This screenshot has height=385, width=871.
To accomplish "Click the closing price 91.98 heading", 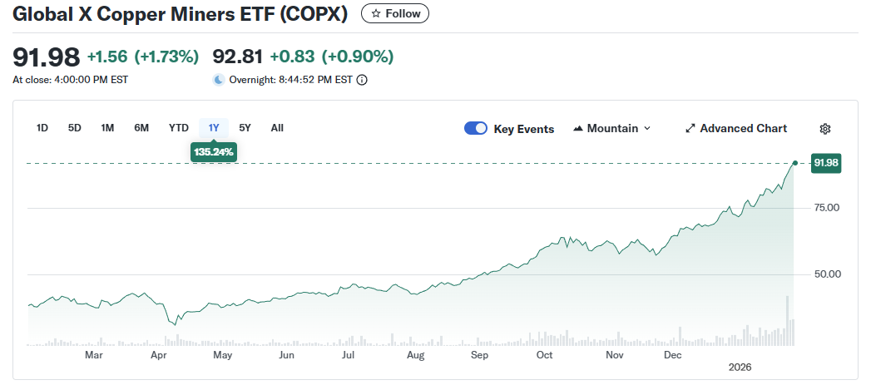I will [46, 57].
